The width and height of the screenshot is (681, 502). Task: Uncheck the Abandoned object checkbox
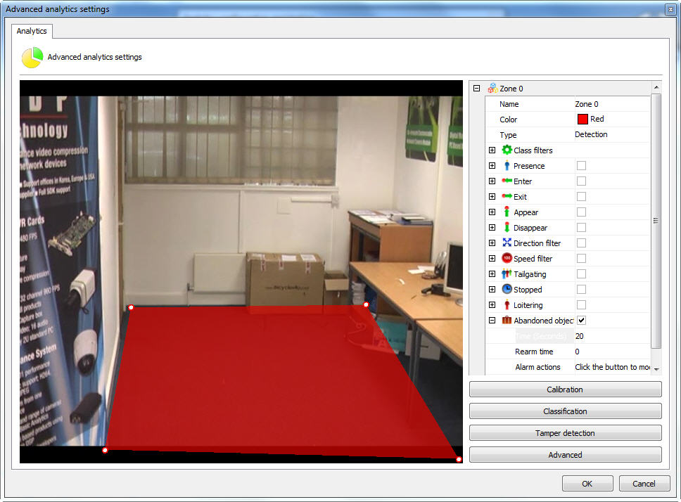coord(581,320)
